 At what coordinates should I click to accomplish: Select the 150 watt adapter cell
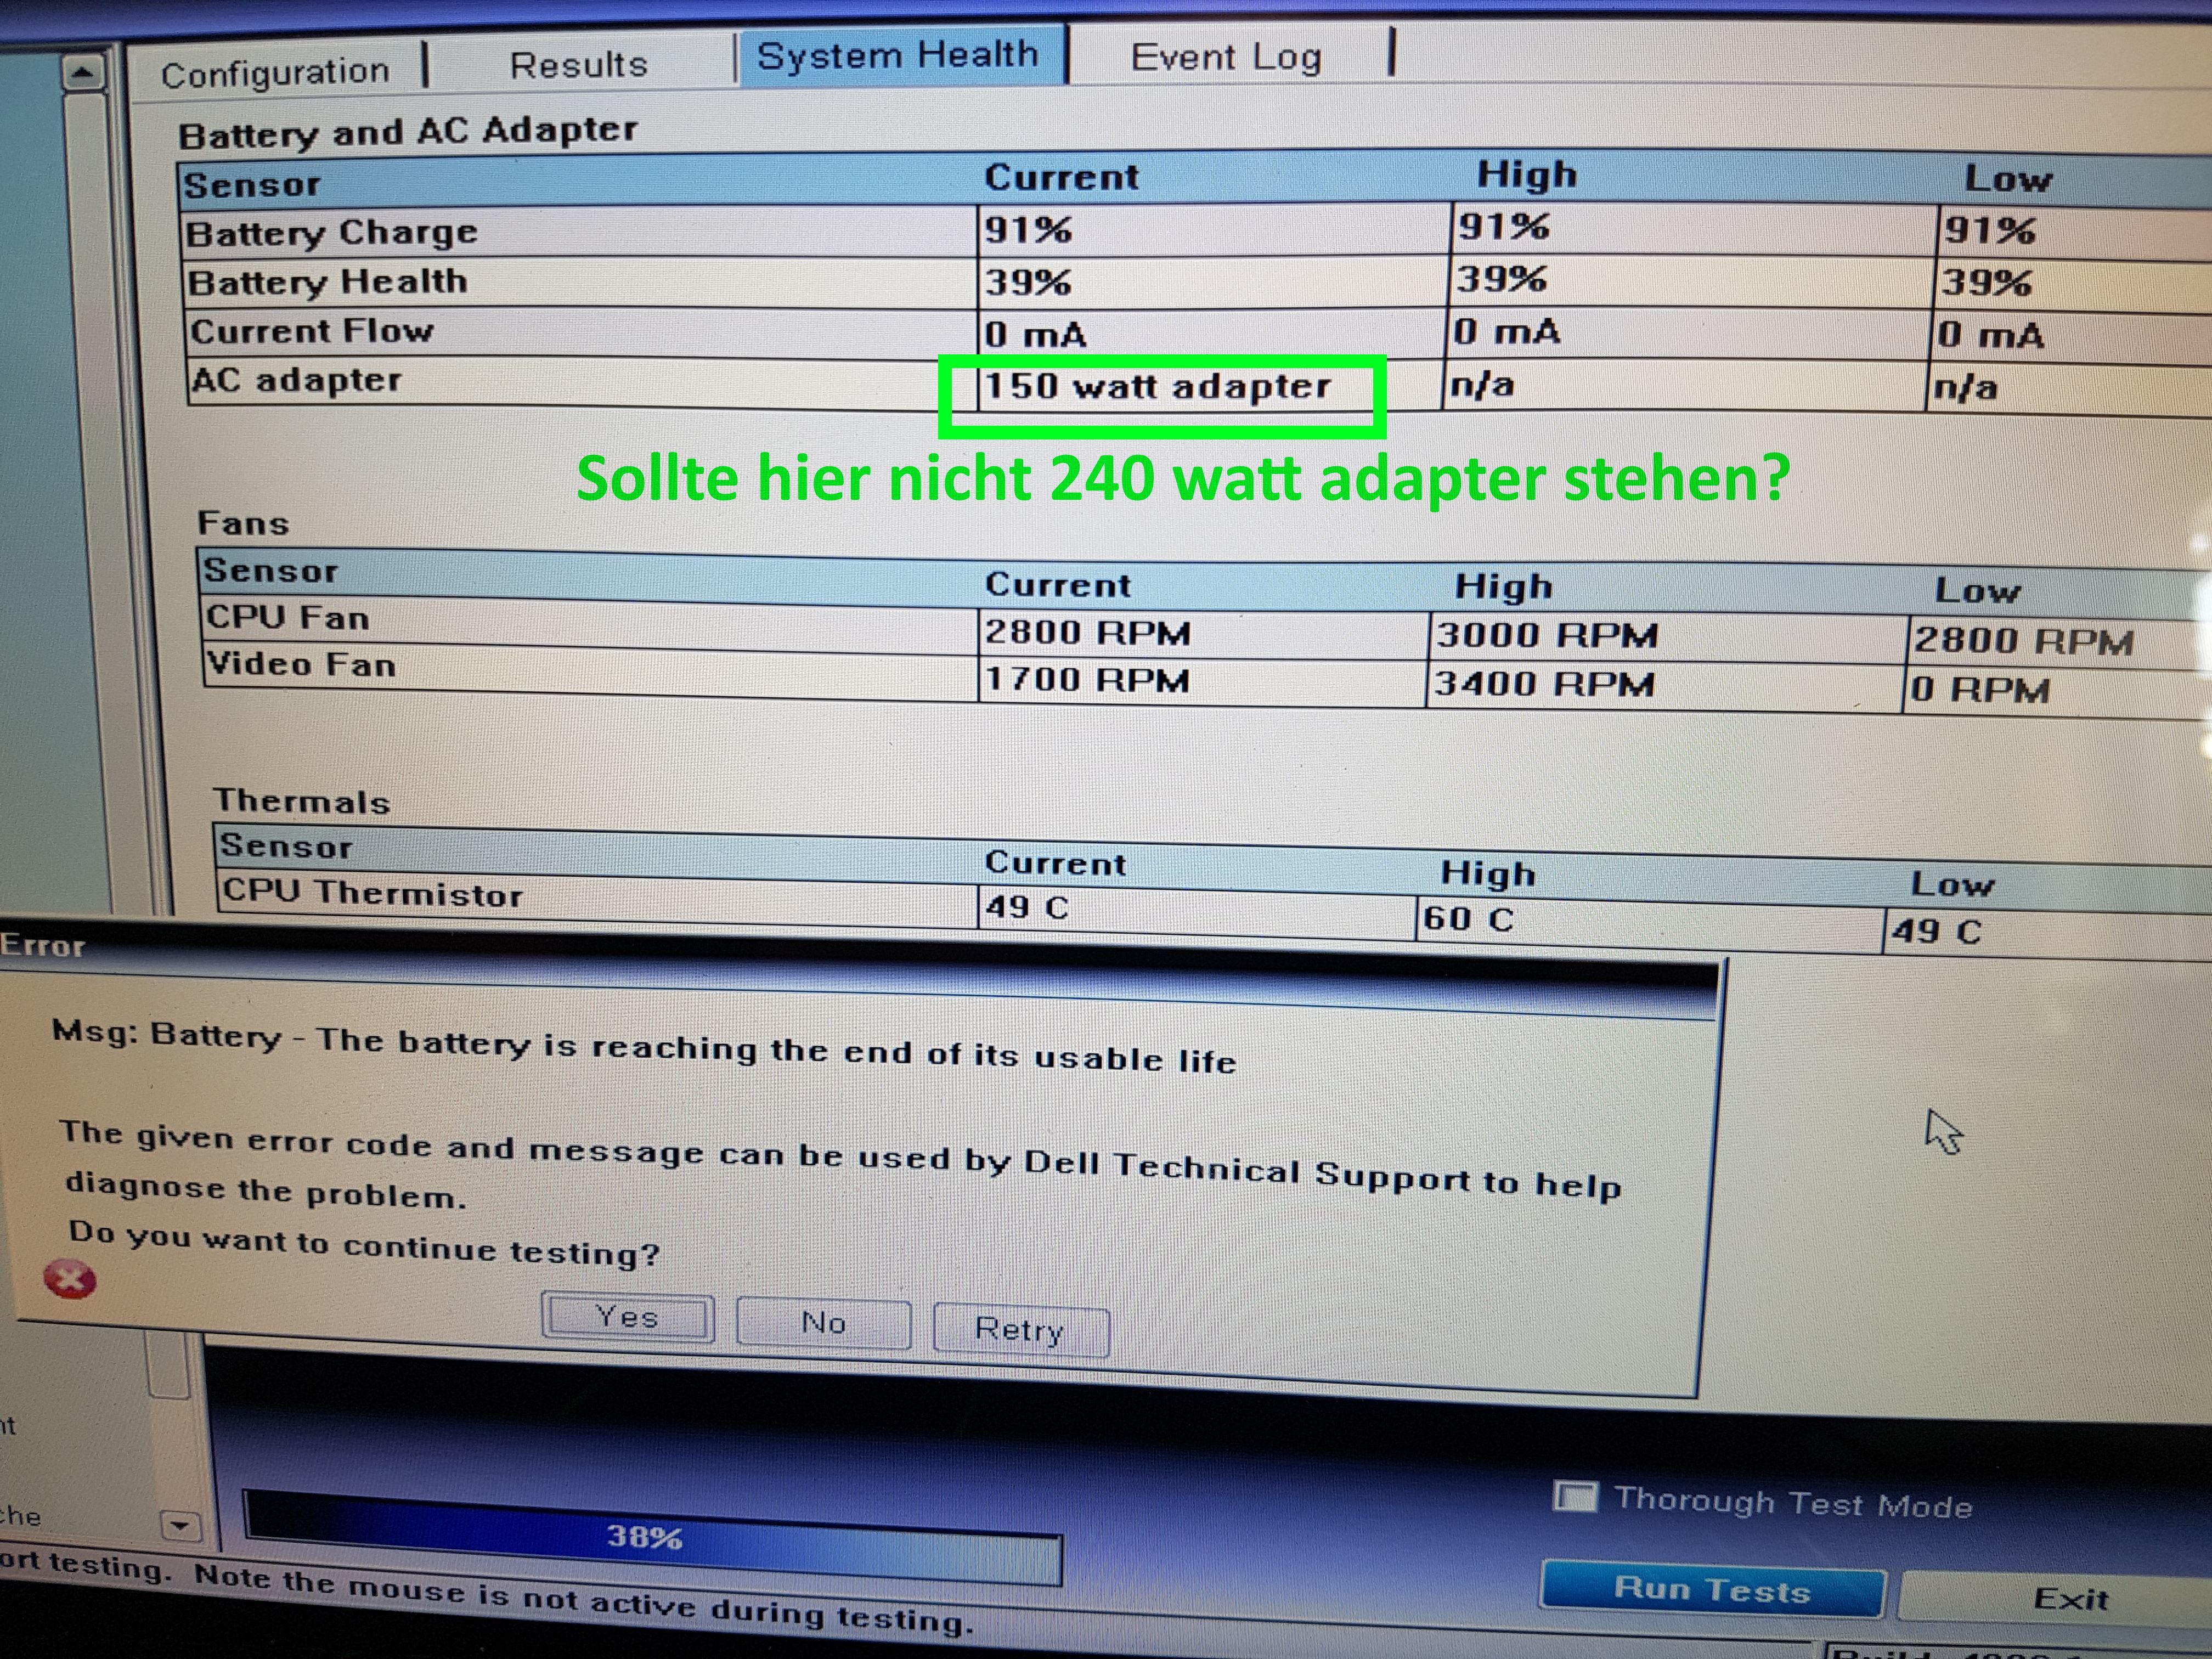click(1157, 387)
